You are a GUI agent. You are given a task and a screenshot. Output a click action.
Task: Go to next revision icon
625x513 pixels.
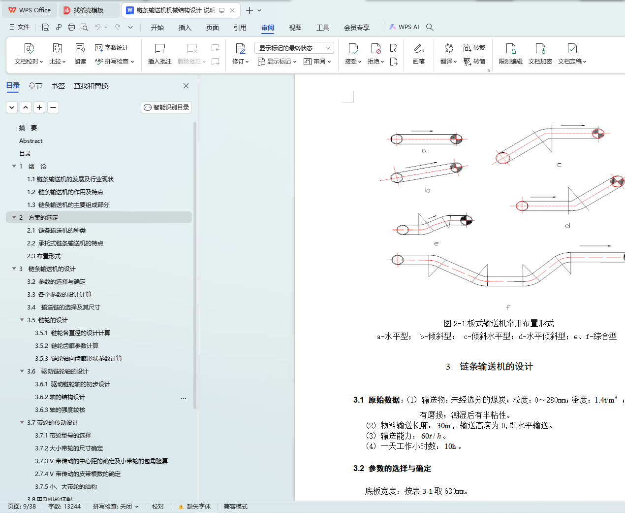pos(394,62)
